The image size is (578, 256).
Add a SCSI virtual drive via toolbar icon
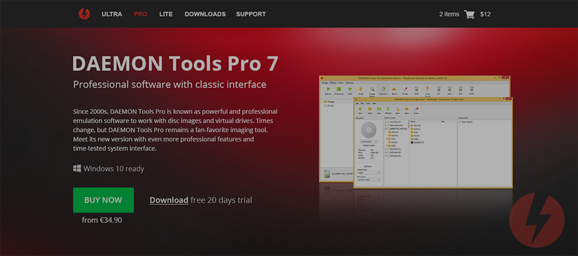[x=450, y=89]
